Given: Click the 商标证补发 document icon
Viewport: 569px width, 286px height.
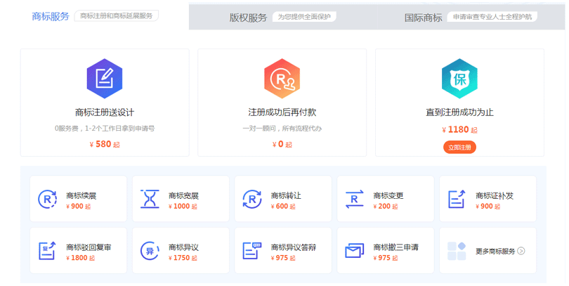Looking at the screenshot, I should click(457, 199).
